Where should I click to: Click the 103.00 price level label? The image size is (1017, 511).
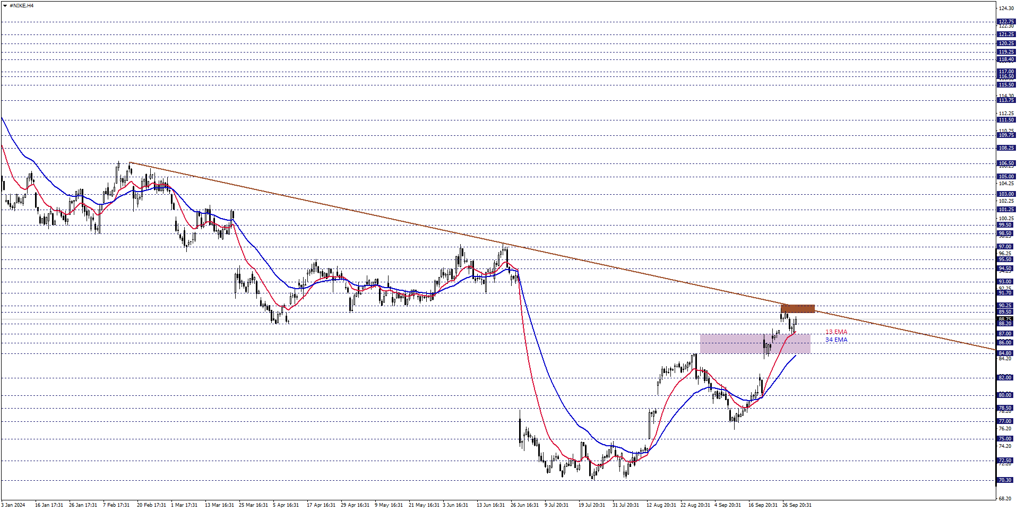tap(1006, 194)
